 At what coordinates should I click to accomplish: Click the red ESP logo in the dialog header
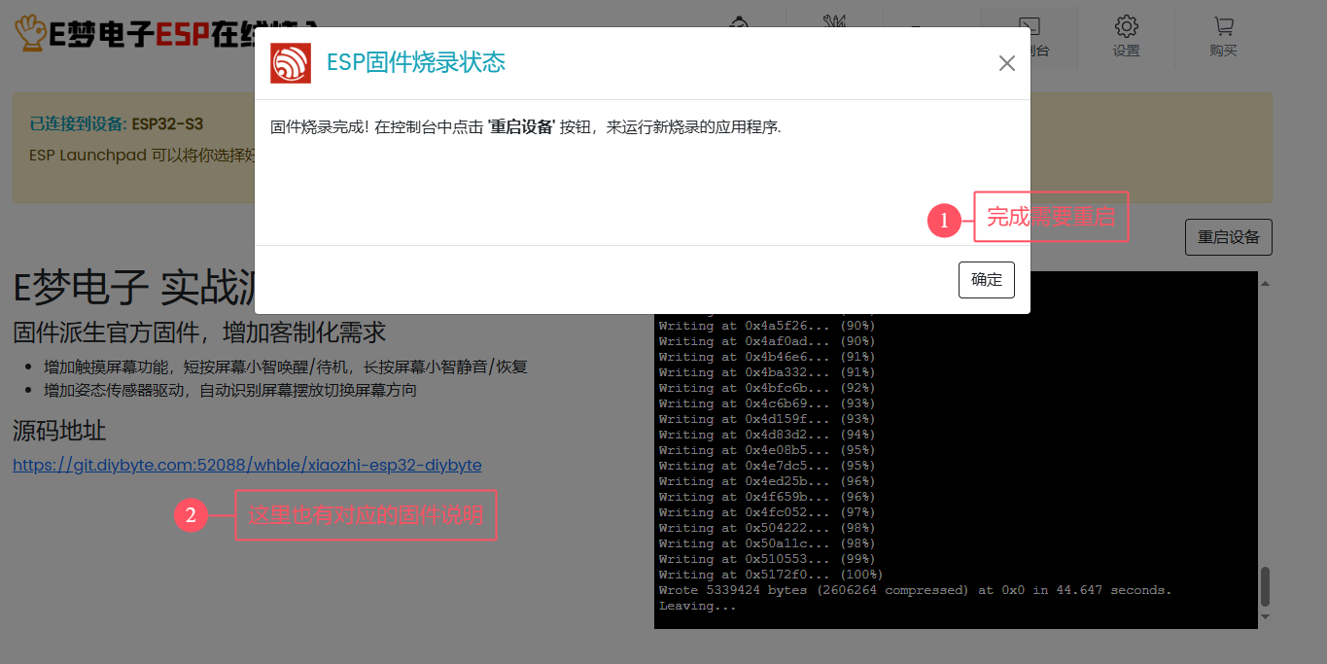(291, 61)
